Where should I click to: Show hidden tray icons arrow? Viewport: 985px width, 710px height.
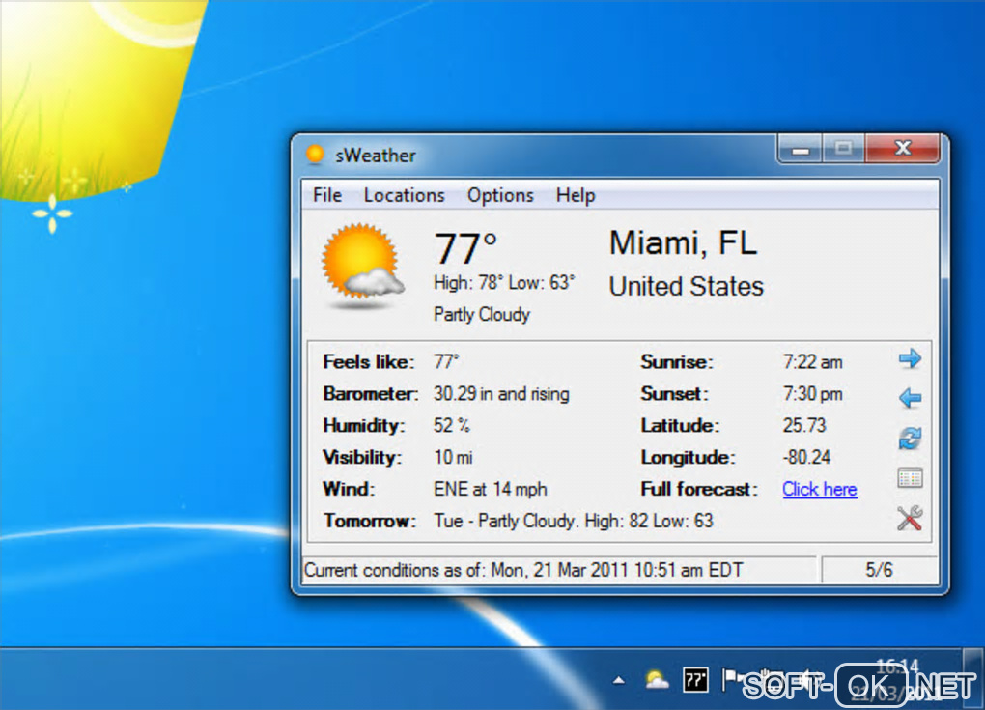tap(619, 680)
